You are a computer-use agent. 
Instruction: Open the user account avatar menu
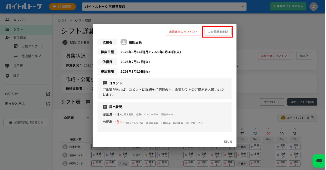314,7
